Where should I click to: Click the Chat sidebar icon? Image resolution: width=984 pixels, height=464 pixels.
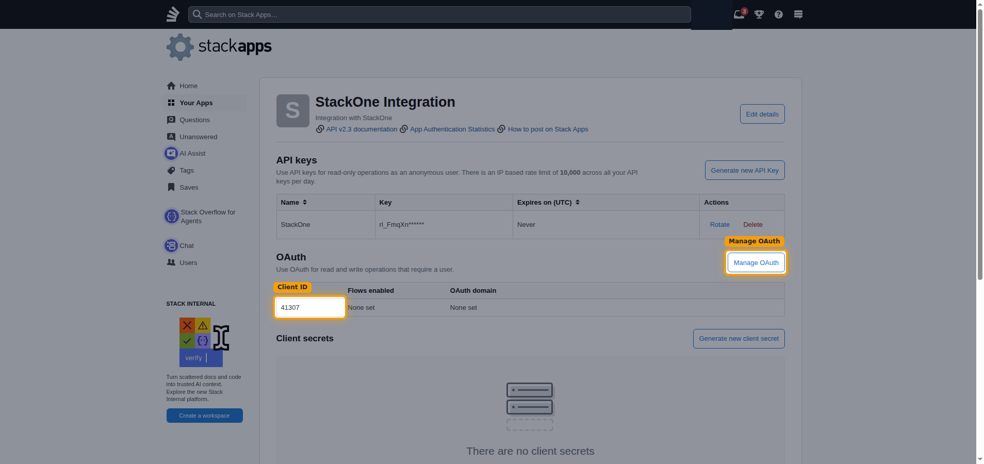click(171, 245)
